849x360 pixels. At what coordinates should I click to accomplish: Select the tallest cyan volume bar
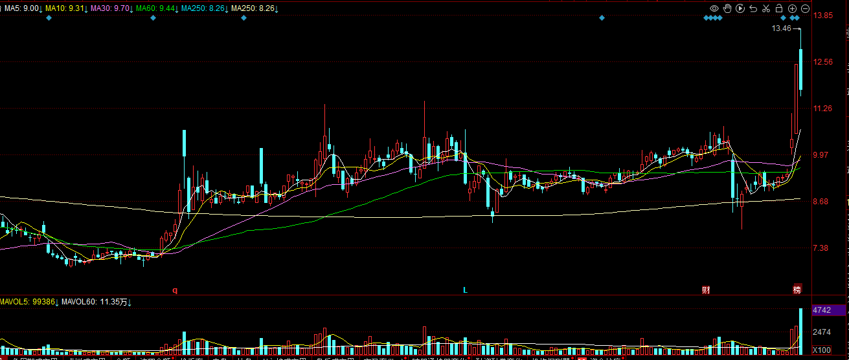801,333
